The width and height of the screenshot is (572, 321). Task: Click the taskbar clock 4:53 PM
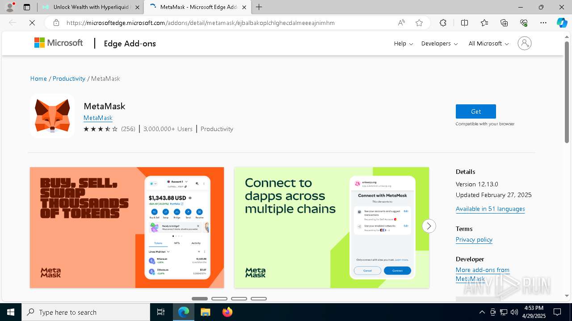point(534,308)
